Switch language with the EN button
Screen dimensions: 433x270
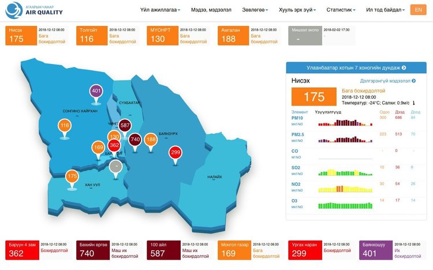418,10
